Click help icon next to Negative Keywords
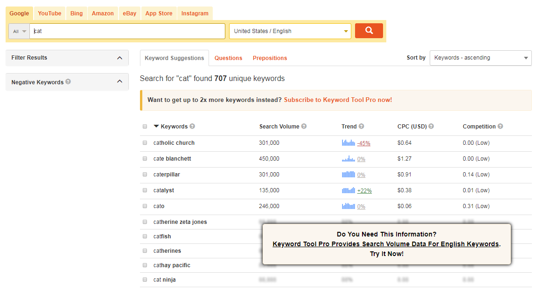This screenshot has width=537, height=290. pyautogui.click(x=68, y=82)
